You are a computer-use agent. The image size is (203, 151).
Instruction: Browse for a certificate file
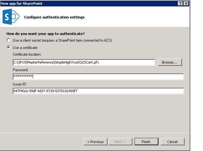tap(170, 62)
